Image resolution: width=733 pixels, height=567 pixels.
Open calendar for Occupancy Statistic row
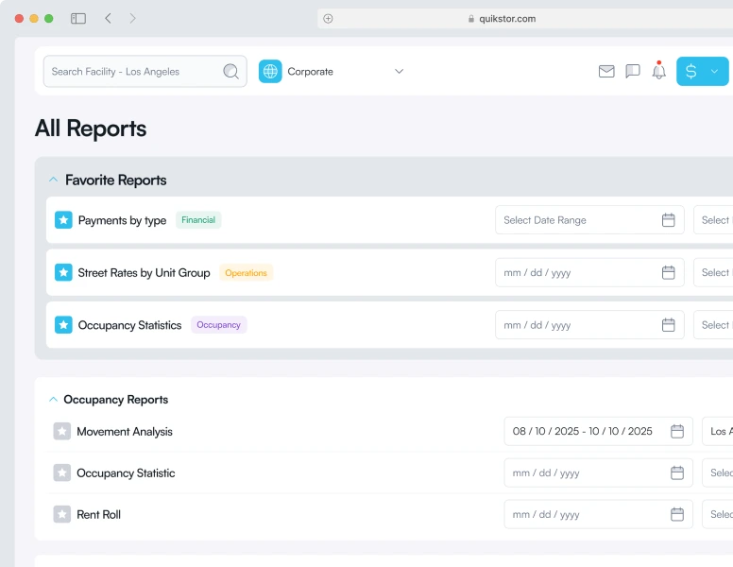(677, 472)
